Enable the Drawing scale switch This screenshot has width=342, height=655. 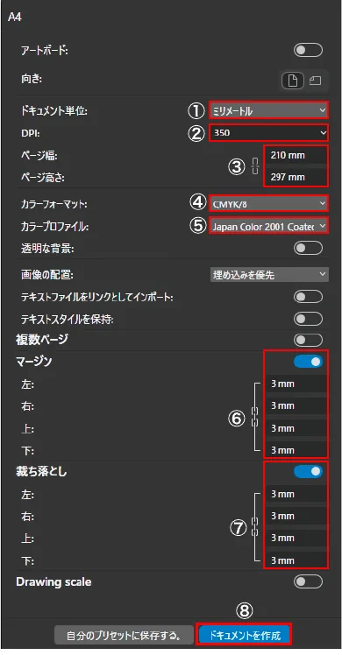pos(308,582)
